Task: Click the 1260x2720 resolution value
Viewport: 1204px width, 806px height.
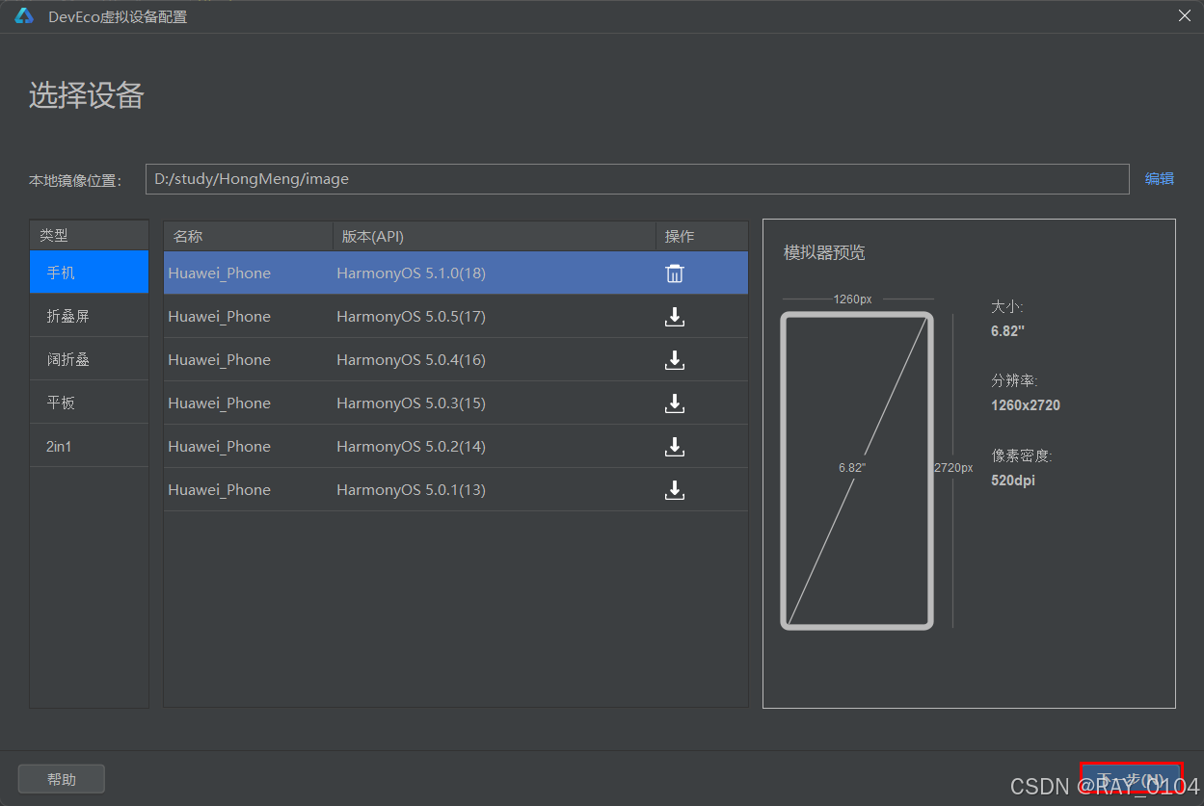Action: [x=1026, y=405]
